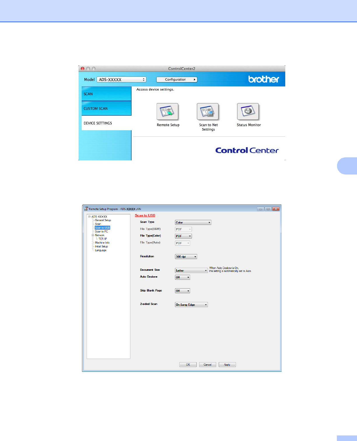
Task: Select TCP/IP in the tree
Action: [x=103, y=239]
